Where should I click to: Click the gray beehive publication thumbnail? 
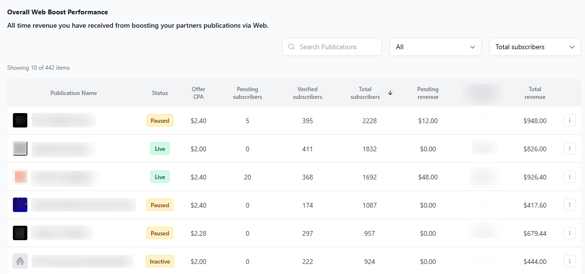tap(20, 262)
